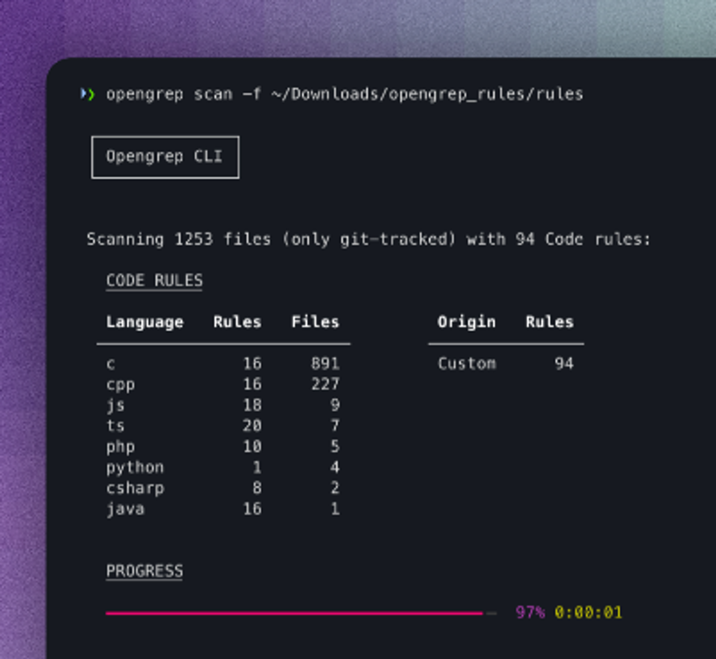Click the files count 2 for csharp
This screenshot has height=659, width=716.
335,488
